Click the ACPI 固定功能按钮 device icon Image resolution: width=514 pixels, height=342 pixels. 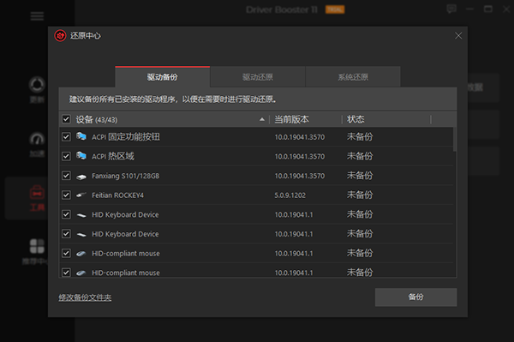[81, 136]
